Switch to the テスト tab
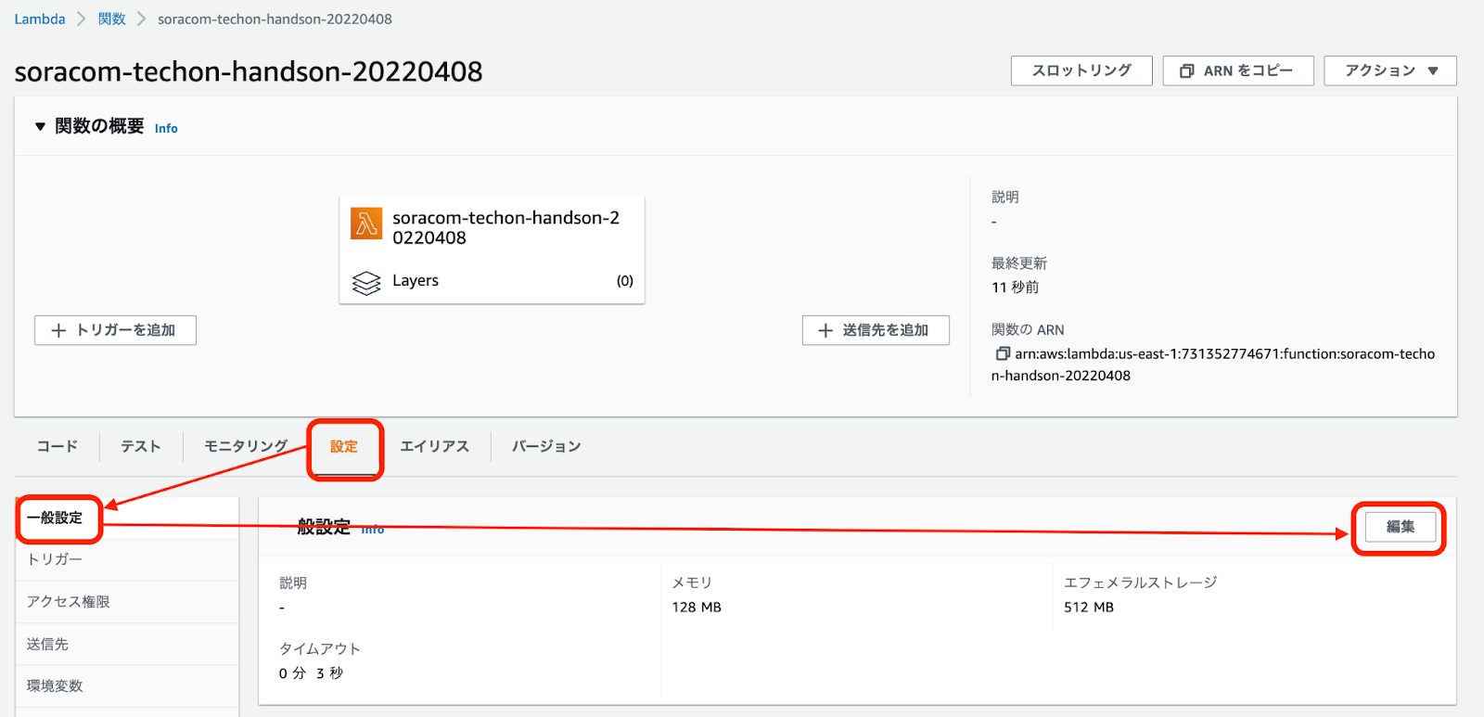The height and width of the screenshot is (717, 1484). (x=141, y=446)
